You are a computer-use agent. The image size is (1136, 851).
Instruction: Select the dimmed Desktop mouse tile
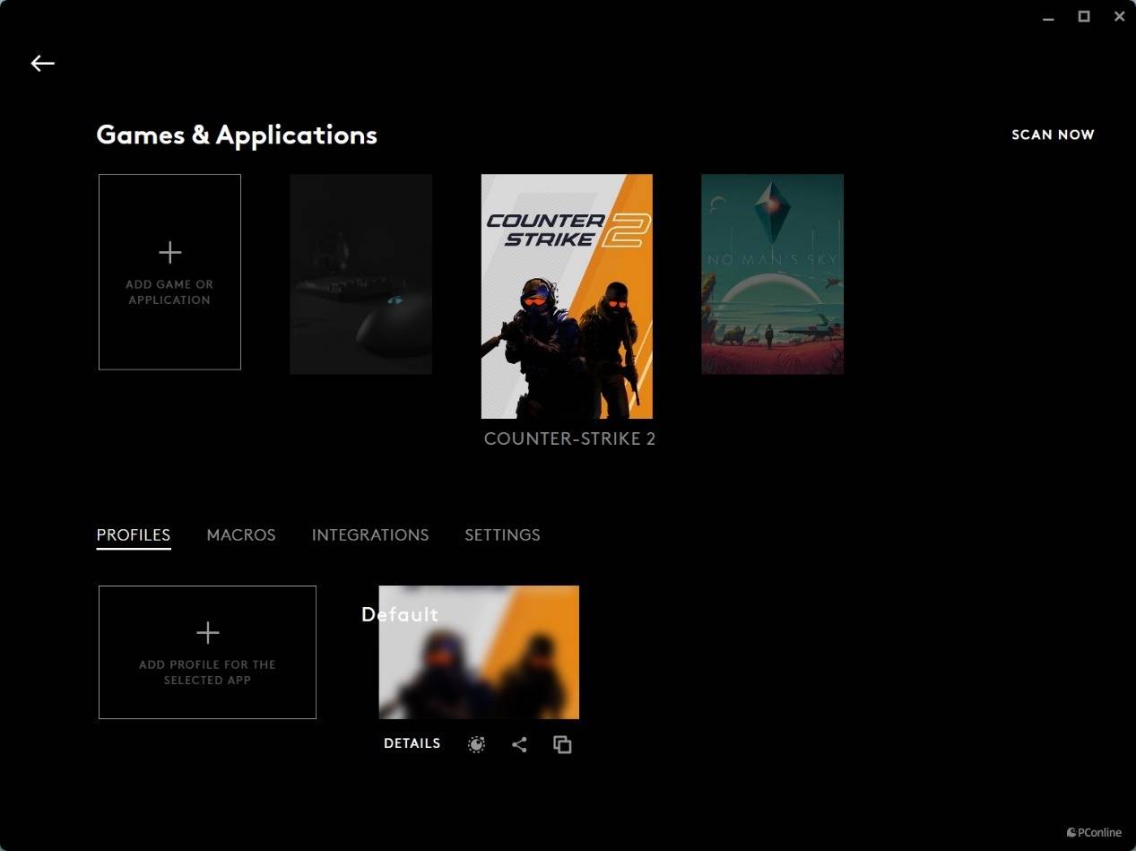(x=360, y=274)
